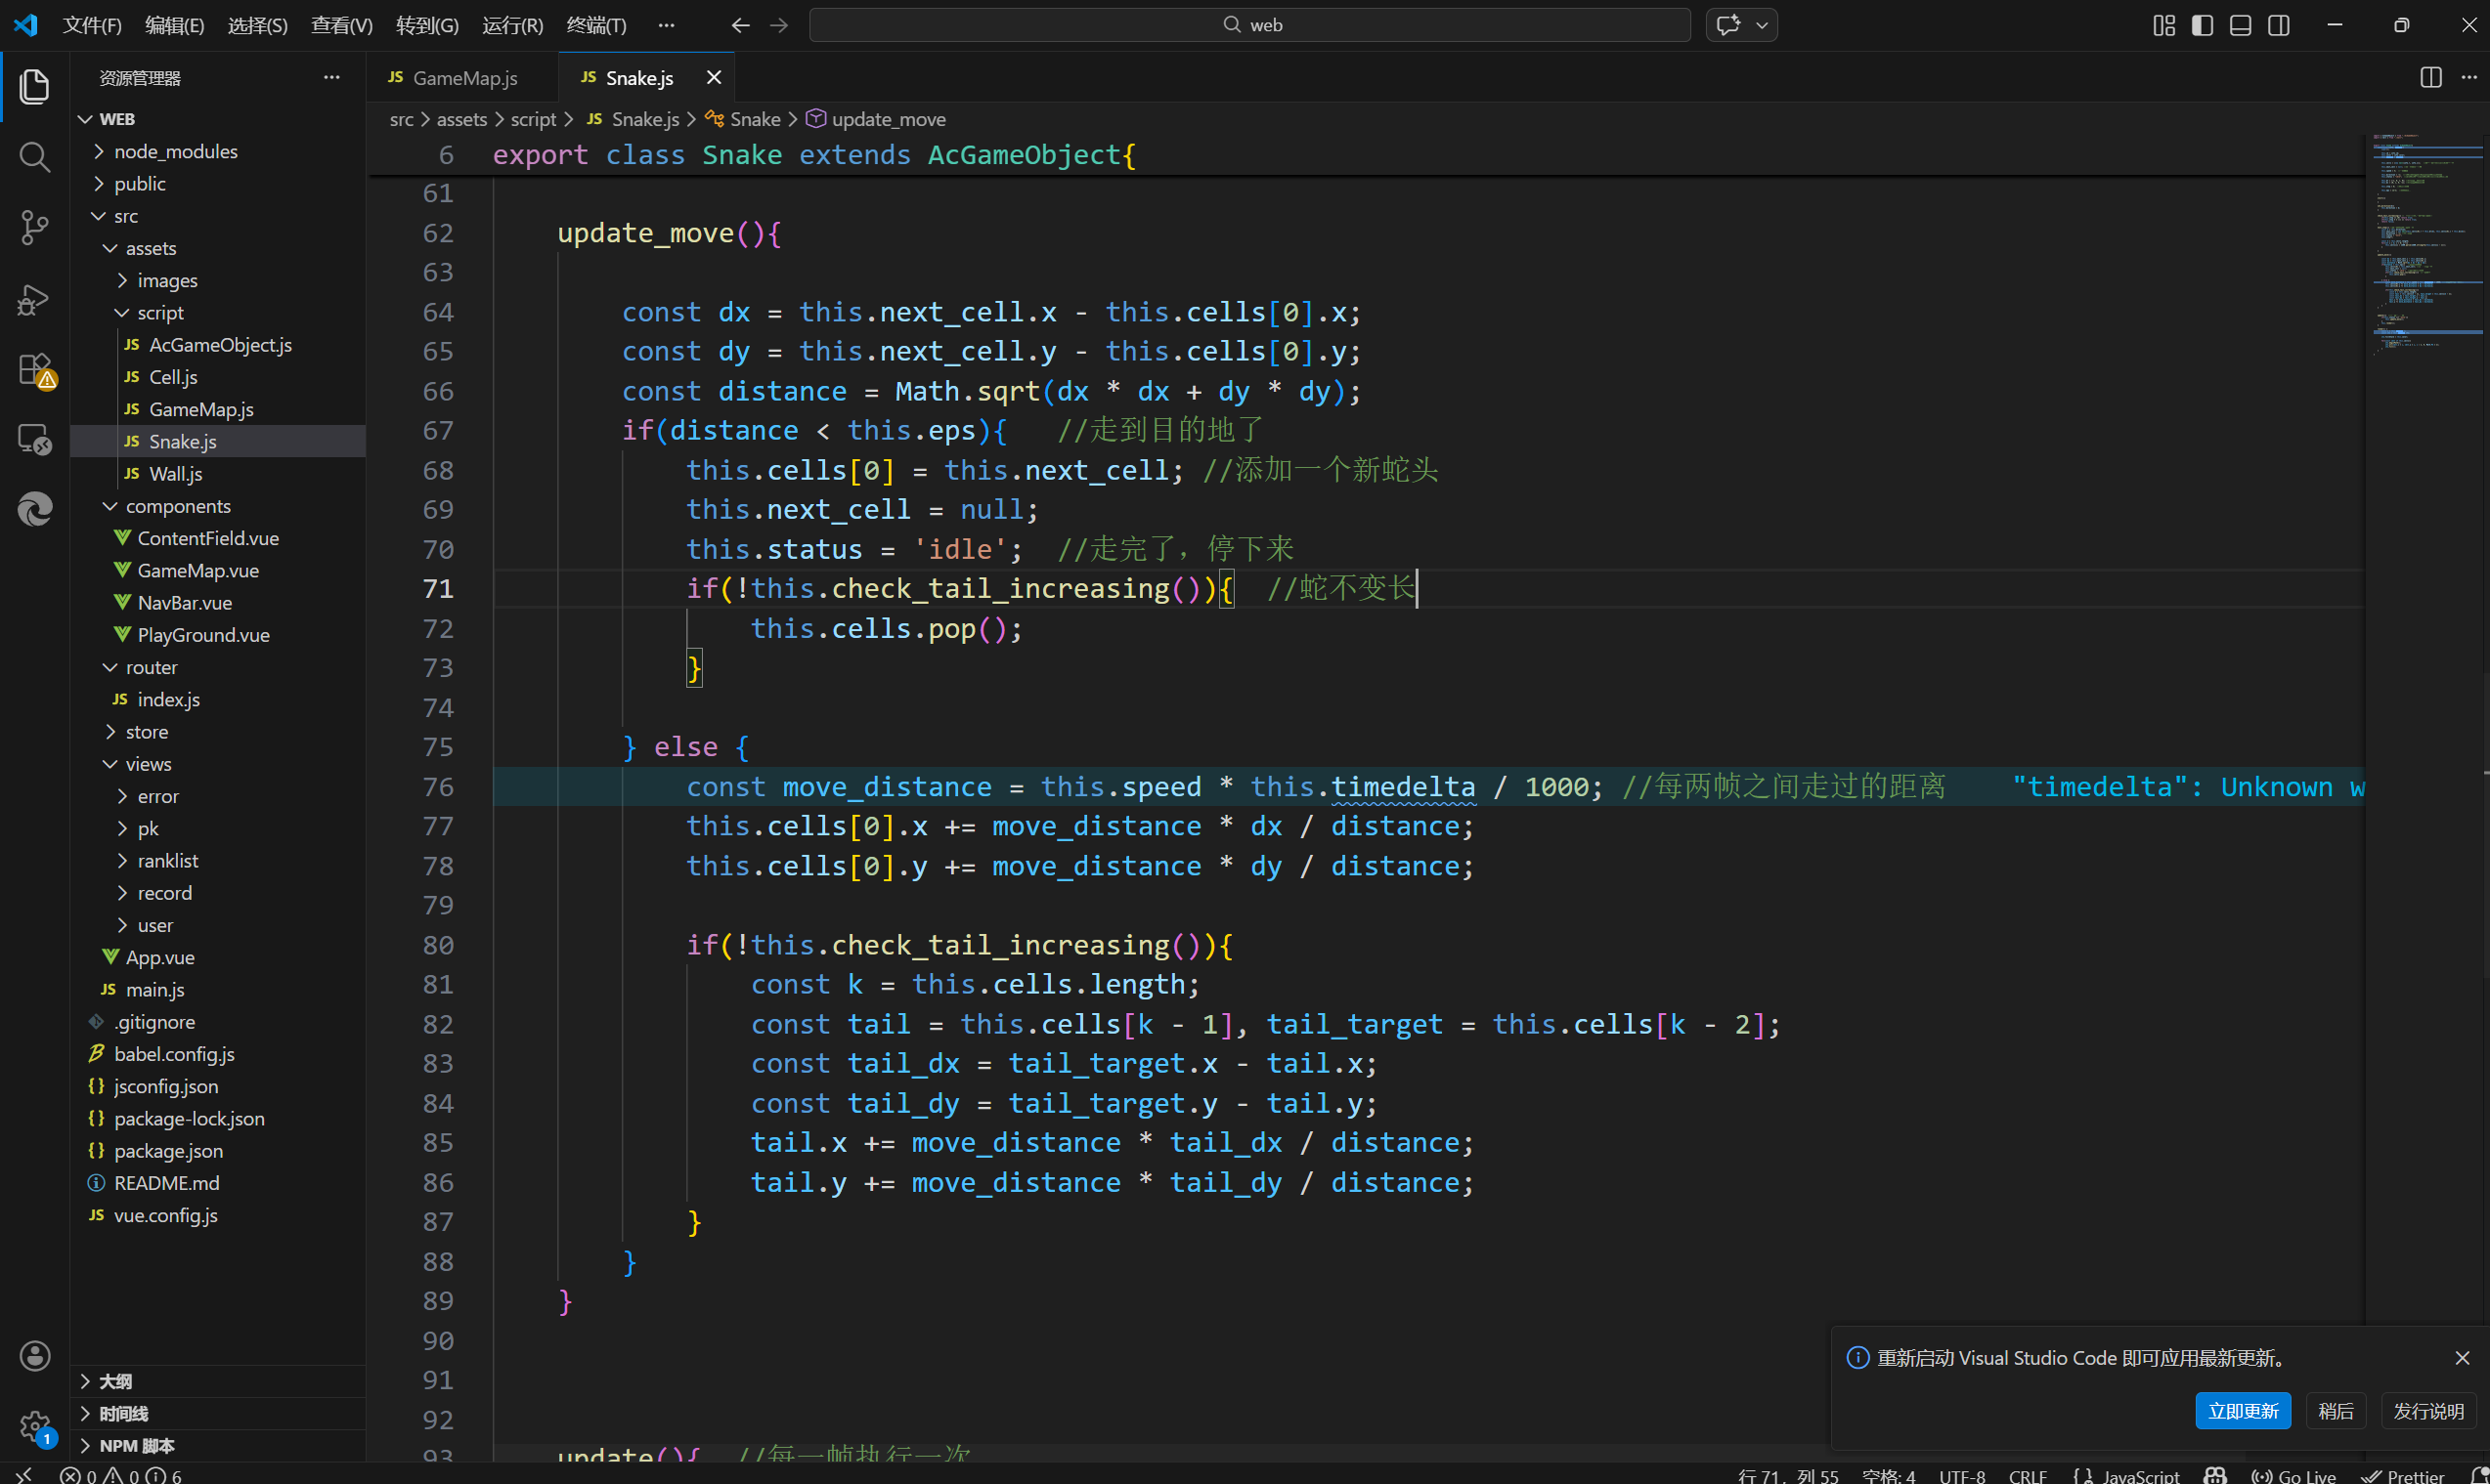Toggle secondary side bar visibility
This screenshot has height=1484, width=2490.
tap(2278, 25)
